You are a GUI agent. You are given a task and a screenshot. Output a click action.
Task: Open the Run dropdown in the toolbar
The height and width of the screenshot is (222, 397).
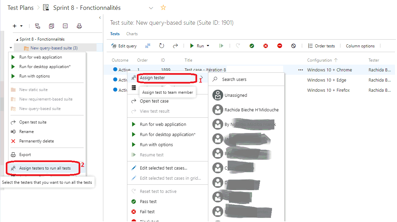[208, 46]
